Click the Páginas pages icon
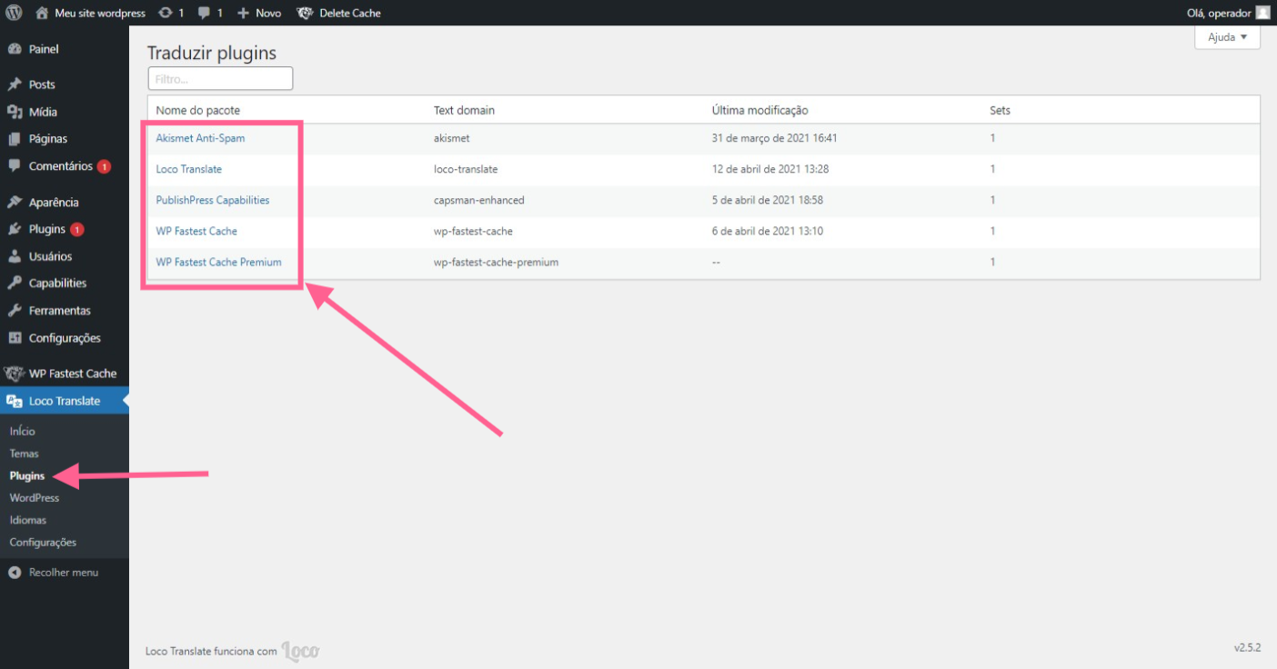The width and height of the screenshot is (1277, 669). pos(15,139)
